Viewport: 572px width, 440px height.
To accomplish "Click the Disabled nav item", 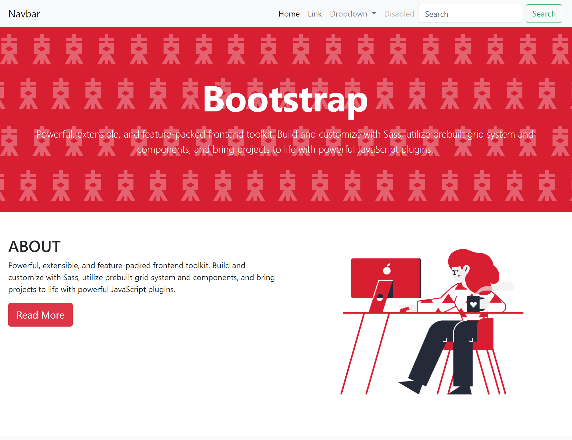I will (x=399, y=14).
